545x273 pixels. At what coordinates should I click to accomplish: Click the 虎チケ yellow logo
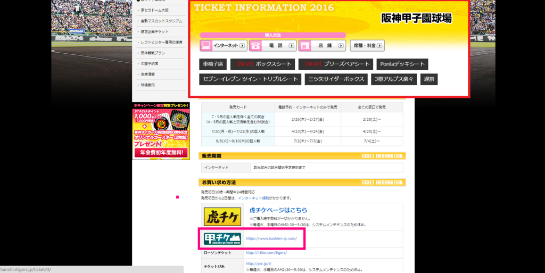(222, 217)
